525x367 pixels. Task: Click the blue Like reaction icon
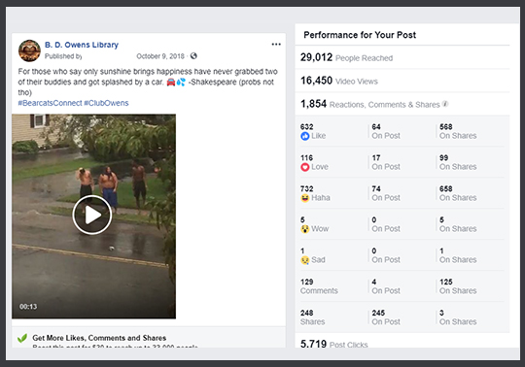(x=304, y=136)
